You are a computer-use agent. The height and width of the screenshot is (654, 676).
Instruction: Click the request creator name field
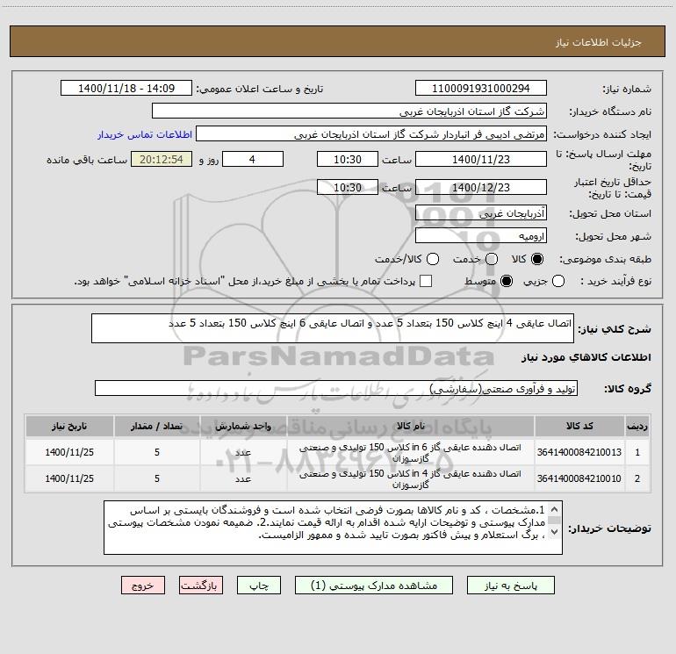tap(371, 133)
